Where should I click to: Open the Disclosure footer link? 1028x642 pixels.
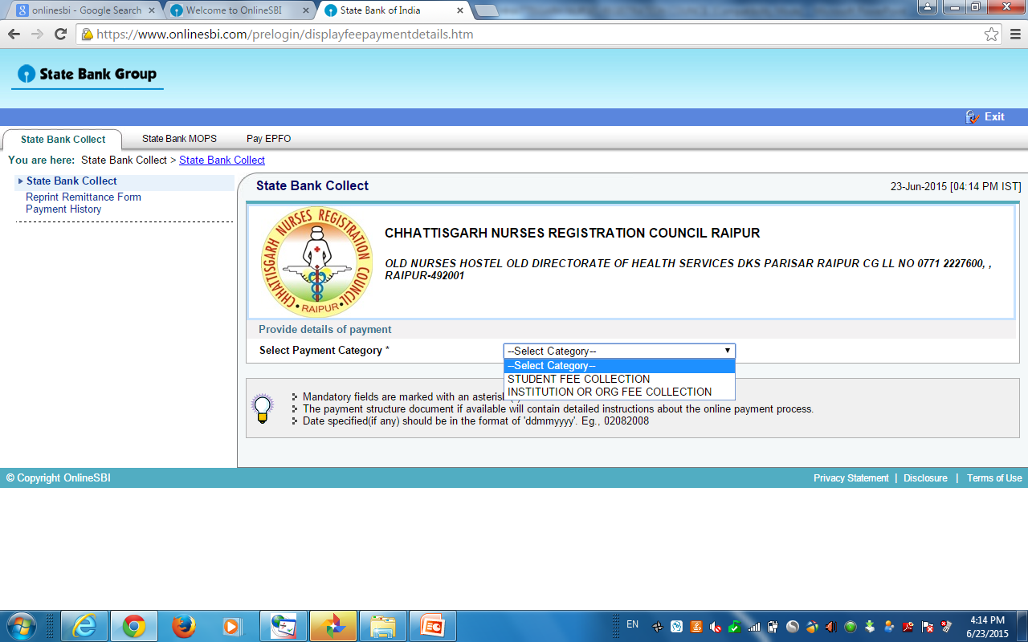(925, 477)
